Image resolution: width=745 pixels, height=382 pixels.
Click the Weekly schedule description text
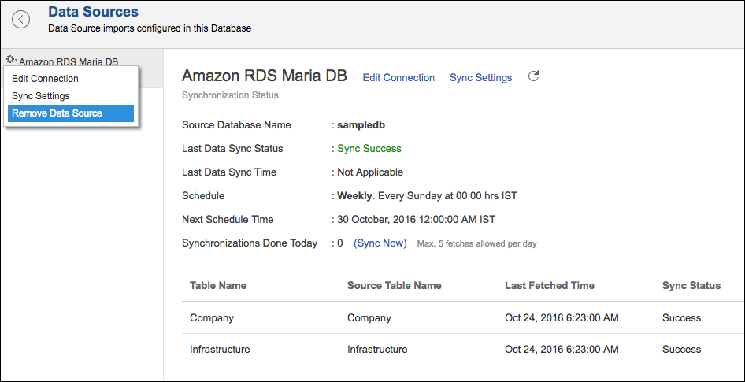[427, 196]
